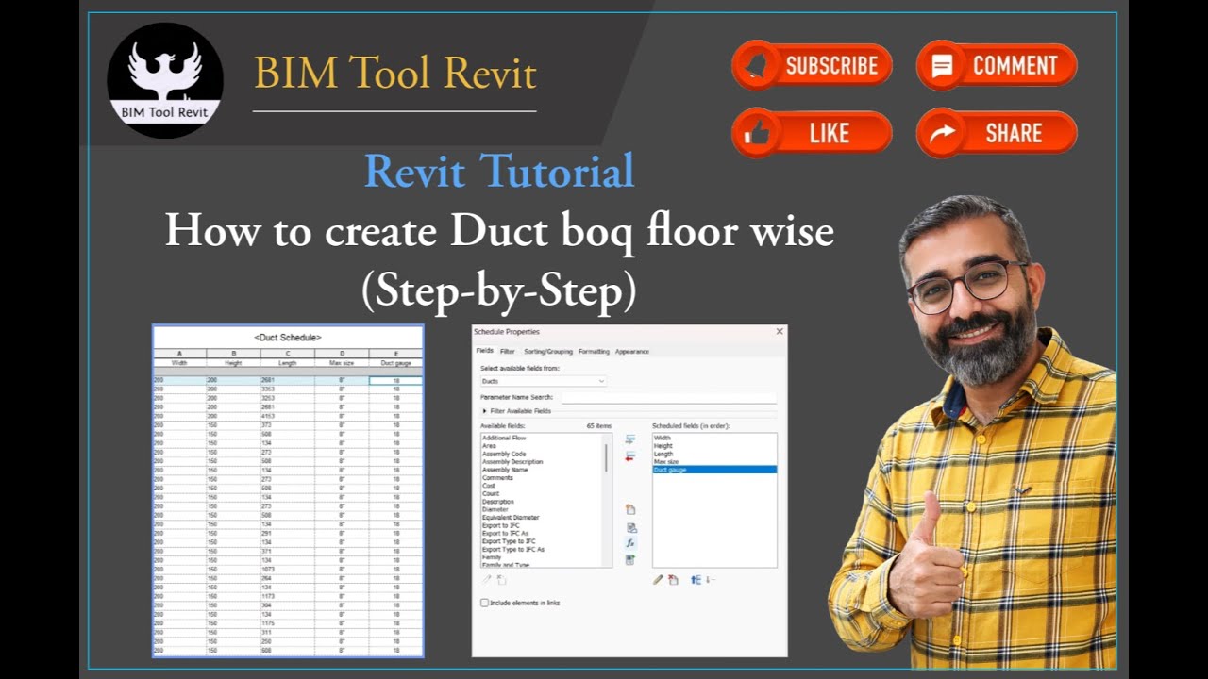
Task: Select Diameter in Available fields
Action: click(x=495, y=509)
